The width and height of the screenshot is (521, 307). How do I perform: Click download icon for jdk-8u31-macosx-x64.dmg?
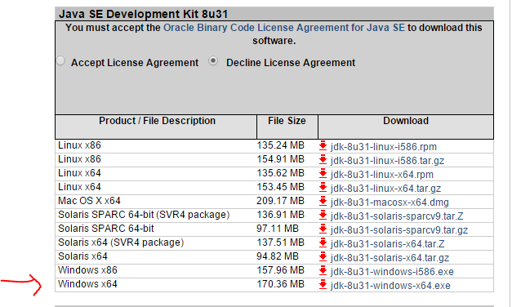(323, 202)
